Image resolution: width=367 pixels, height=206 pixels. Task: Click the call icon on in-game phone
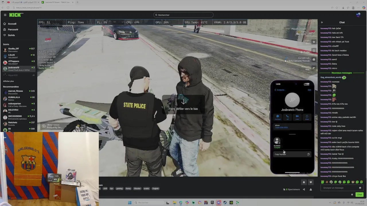(287, 117)
